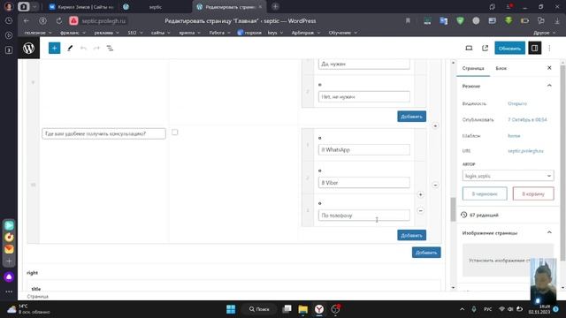
Task: Remove the По телефону option with minus icon
Action: click(x=421, y=210)
